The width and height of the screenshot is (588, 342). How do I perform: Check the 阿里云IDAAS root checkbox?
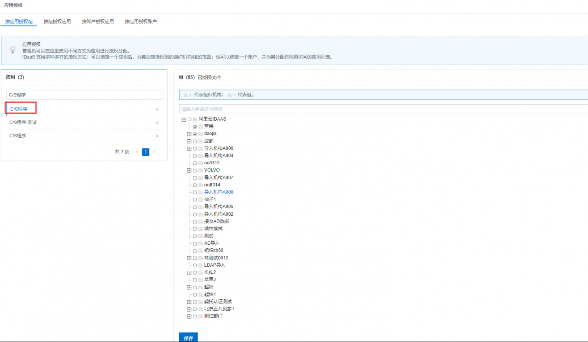pyautogui.click(x=189, y=119)
